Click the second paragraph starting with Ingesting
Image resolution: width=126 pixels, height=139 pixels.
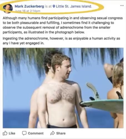click(x=61, y=41)
